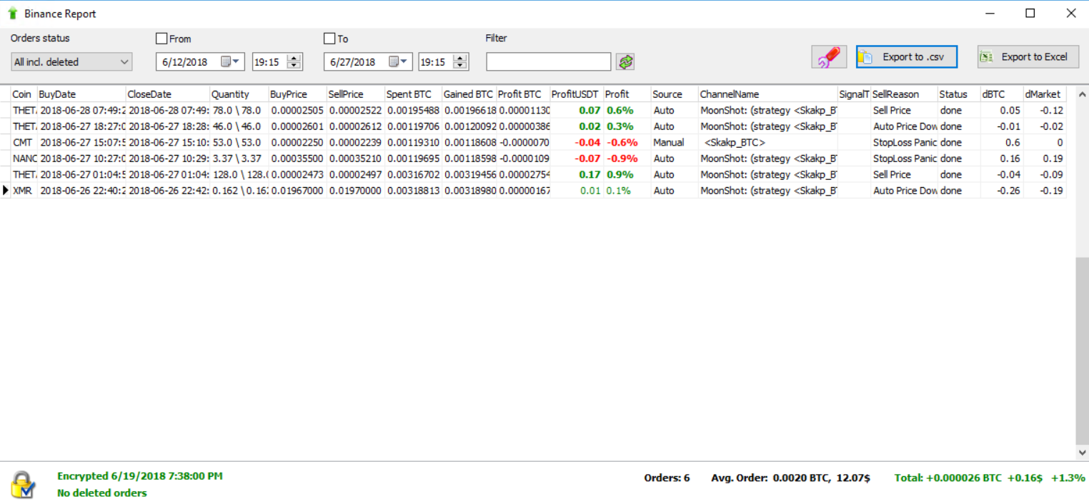Sort by the ProfitUSDT column header
Viewport: 1089px width, 504px height.
point(577,94)
